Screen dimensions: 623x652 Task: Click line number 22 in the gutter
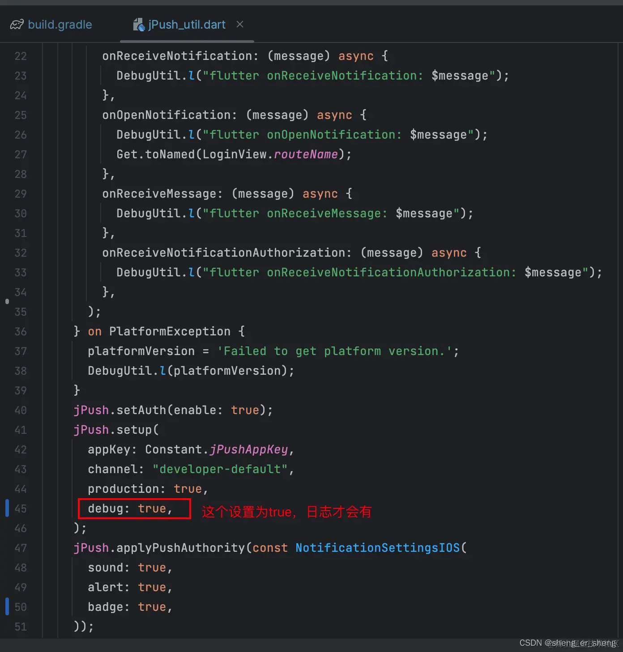pos(21,56)
